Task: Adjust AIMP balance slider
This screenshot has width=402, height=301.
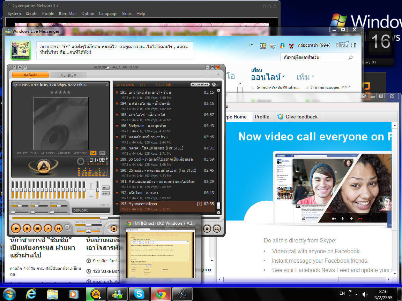Action: (x=88, y=231)
